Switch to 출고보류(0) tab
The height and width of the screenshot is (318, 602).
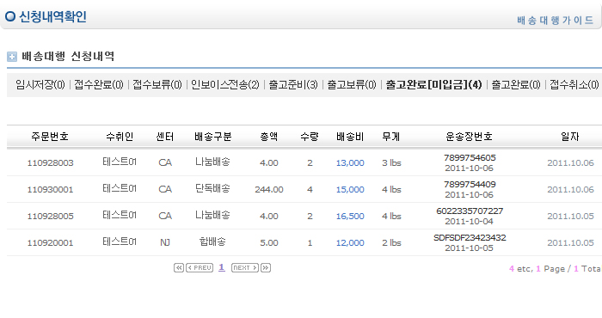[x=352, y=85]
